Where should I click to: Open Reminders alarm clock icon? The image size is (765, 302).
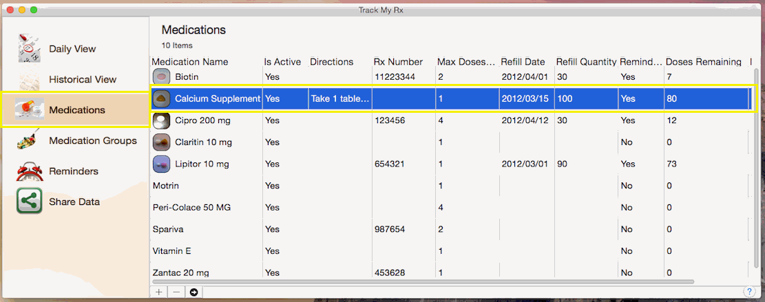click(x=30, y=171)
